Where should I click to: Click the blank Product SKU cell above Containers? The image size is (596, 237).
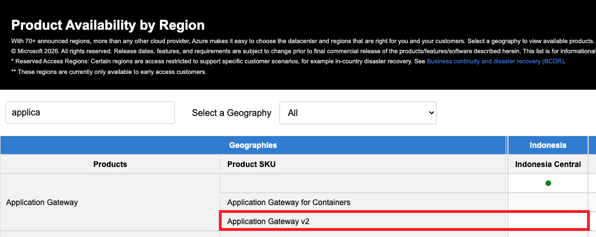pos(364,183)
